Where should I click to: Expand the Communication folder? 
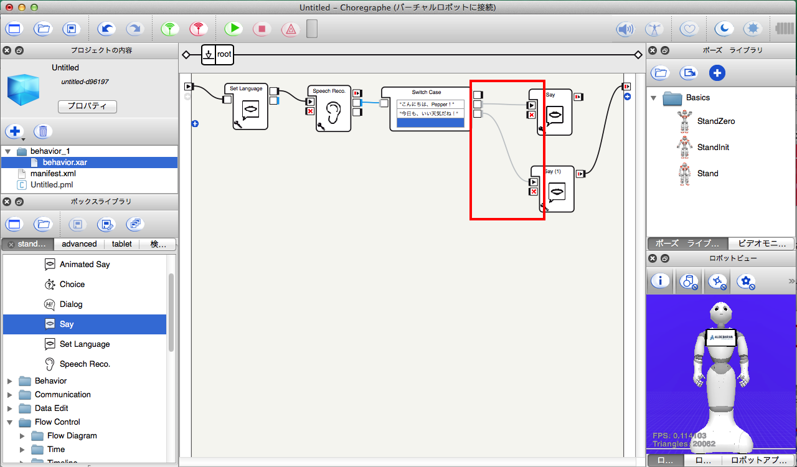tap(9, 395)
